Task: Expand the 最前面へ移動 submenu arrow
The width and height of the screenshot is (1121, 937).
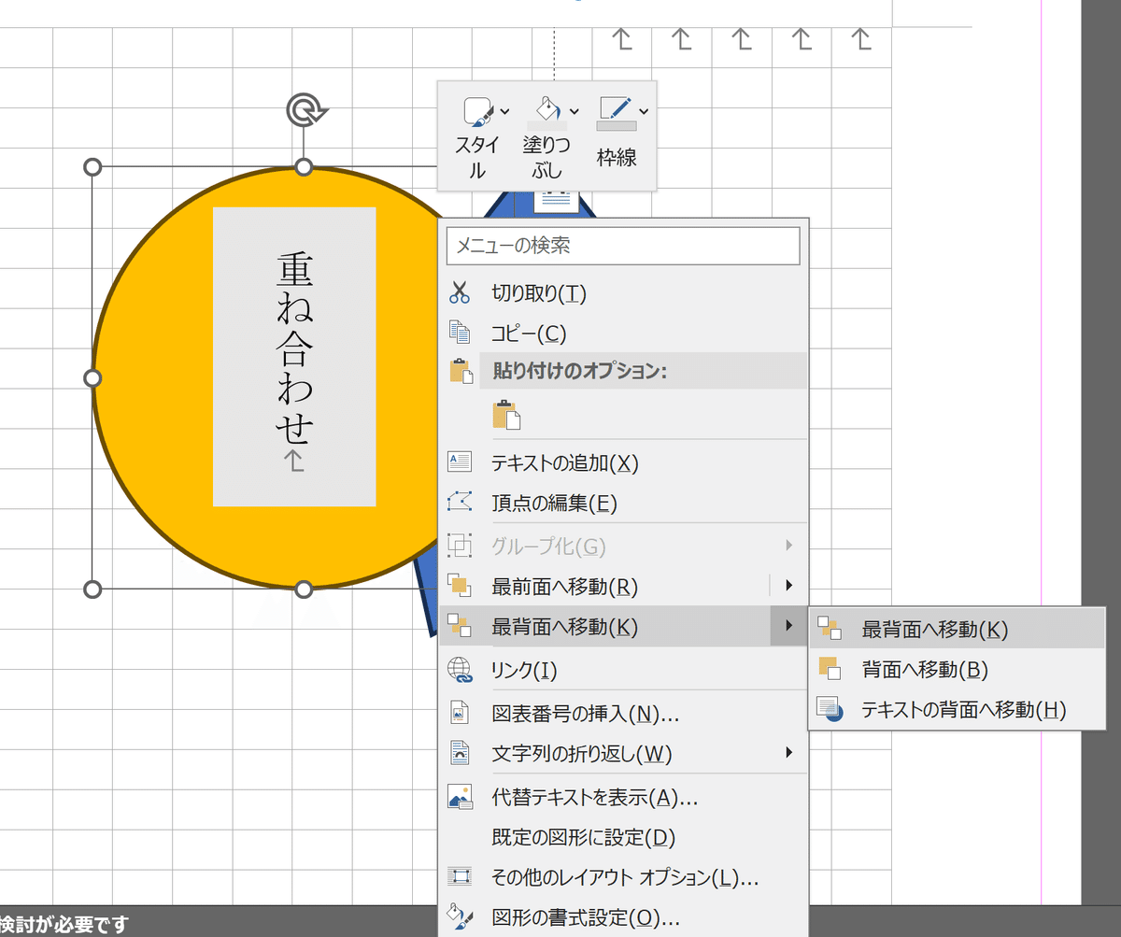Action: point(789,586)
